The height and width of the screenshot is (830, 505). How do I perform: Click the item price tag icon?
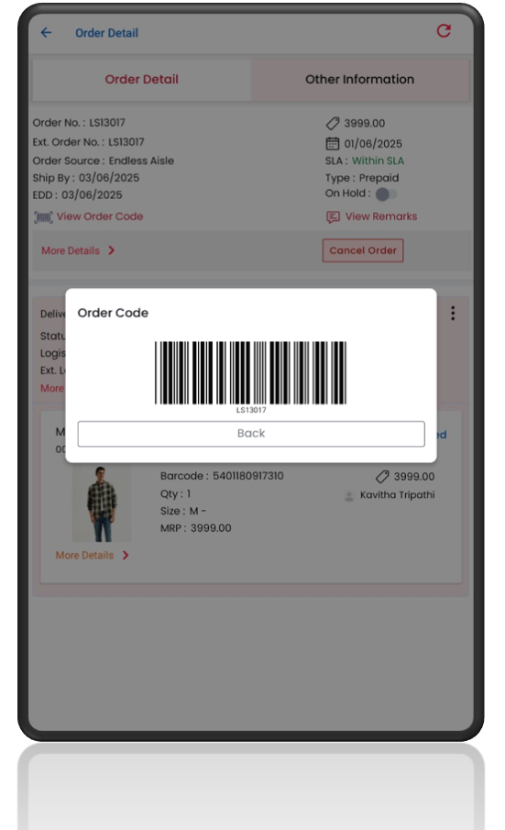(x=382, y=476)
